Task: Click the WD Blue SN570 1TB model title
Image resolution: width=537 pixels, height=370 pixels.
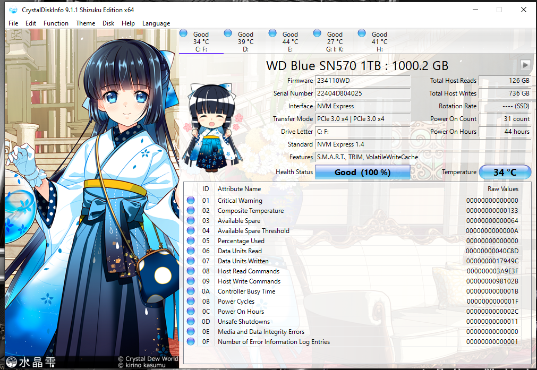Action: (x=357, y=65)
